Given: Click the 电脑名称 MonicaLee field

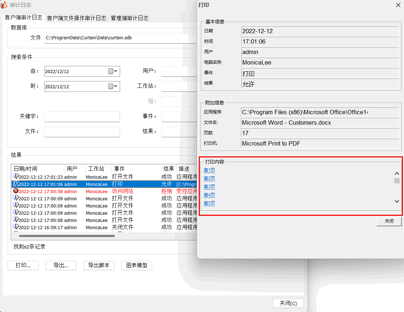Looking at the screenshot, I should click(x=320, y=63).
